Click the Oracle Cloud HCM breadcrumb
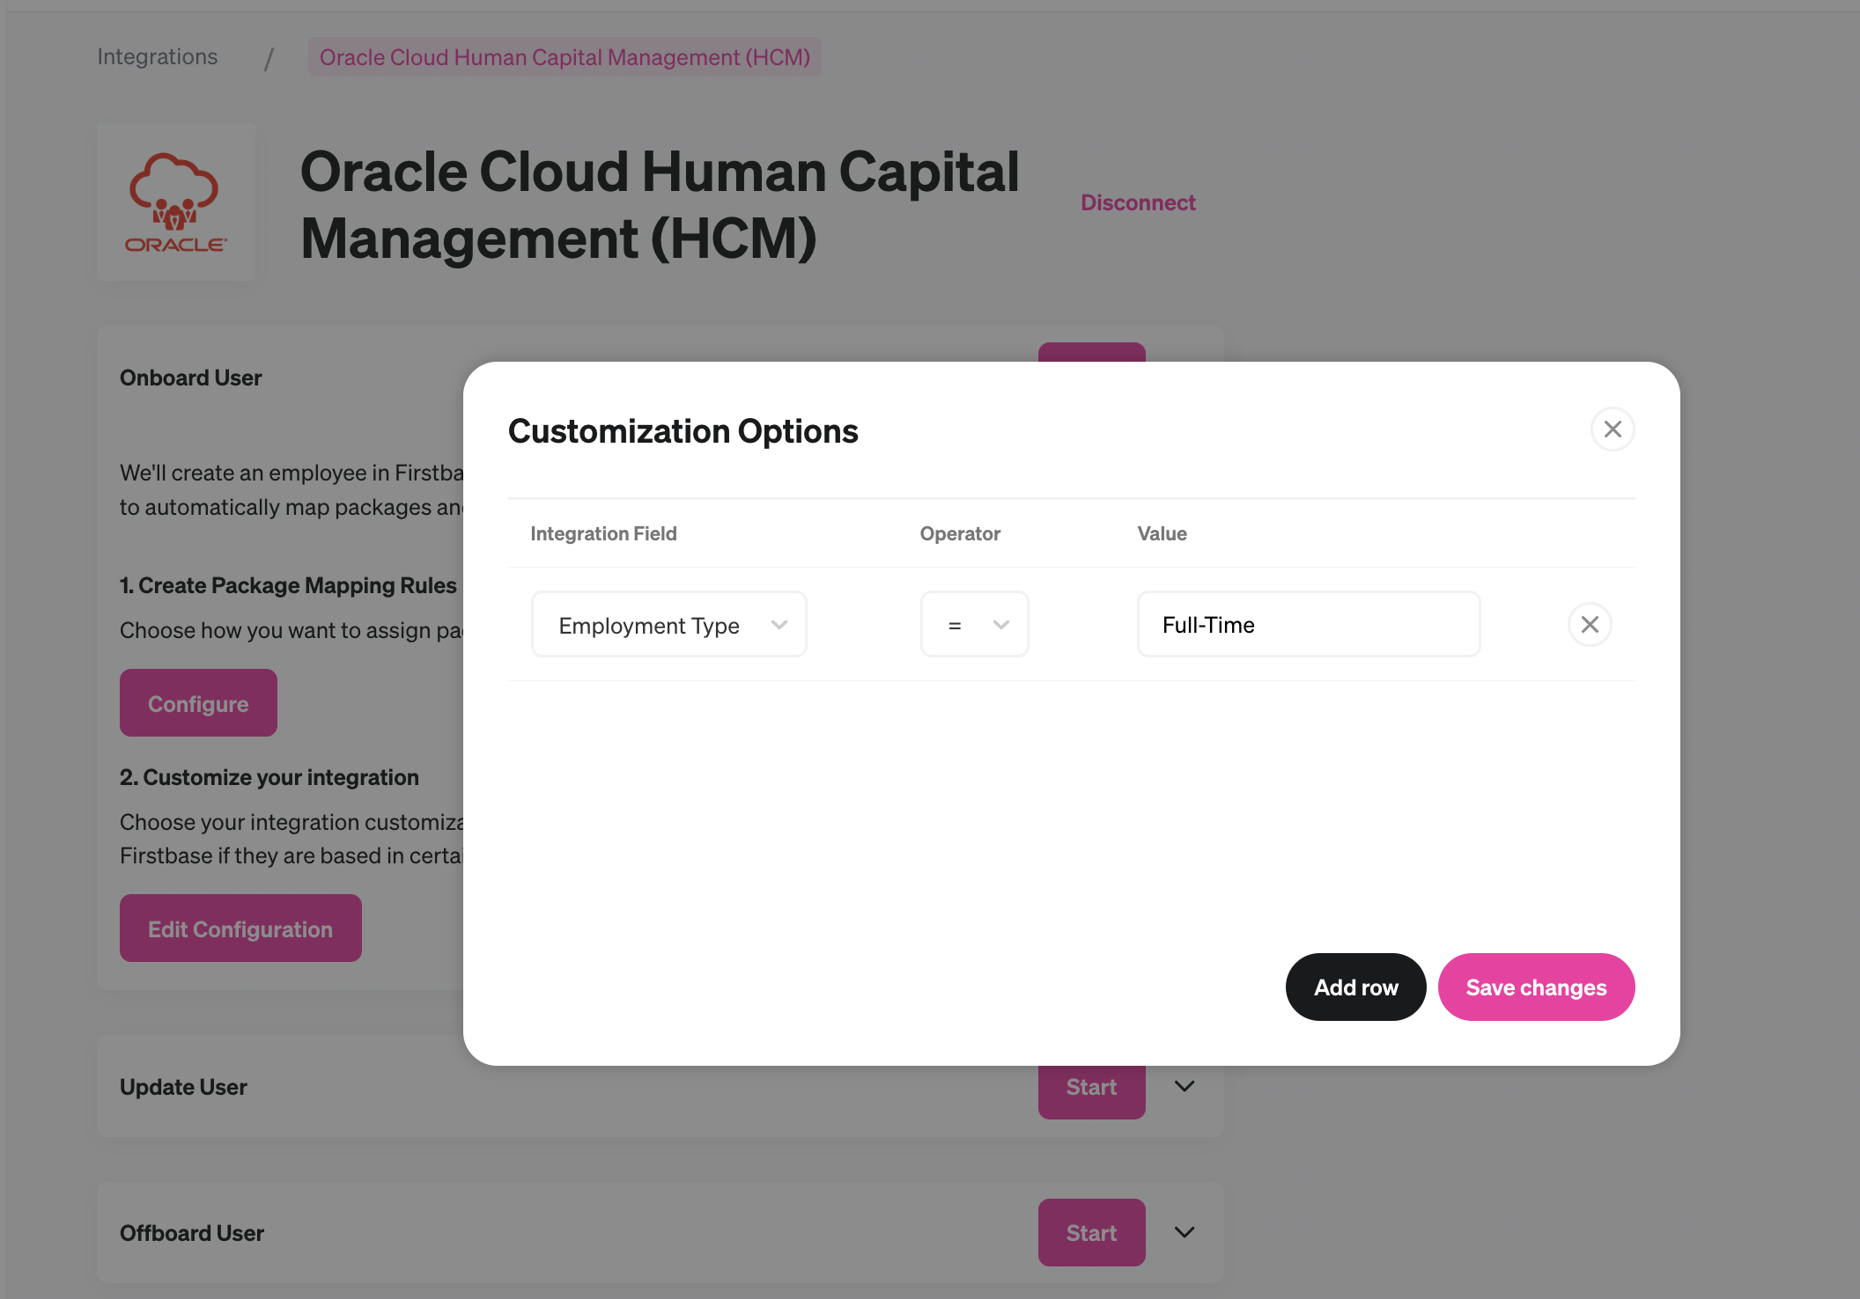 (x=565, y=57)
